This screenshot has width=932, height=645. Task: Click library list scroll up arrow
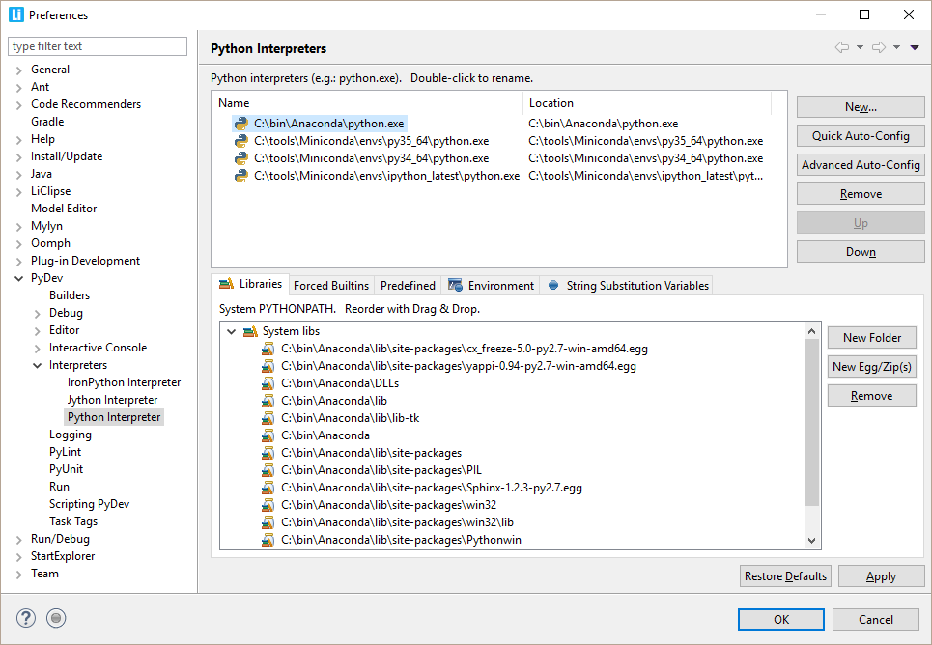pos(811,330)
